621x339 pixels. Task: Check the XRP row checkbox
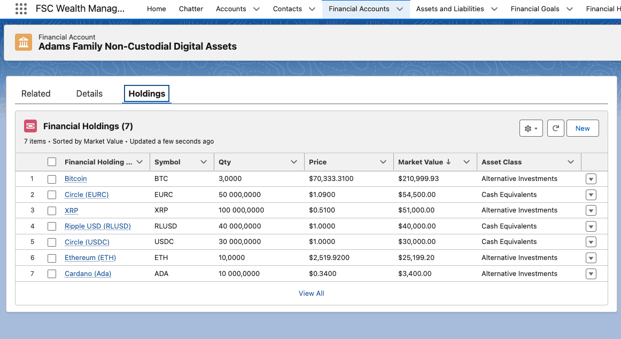[x=52, y=211]
